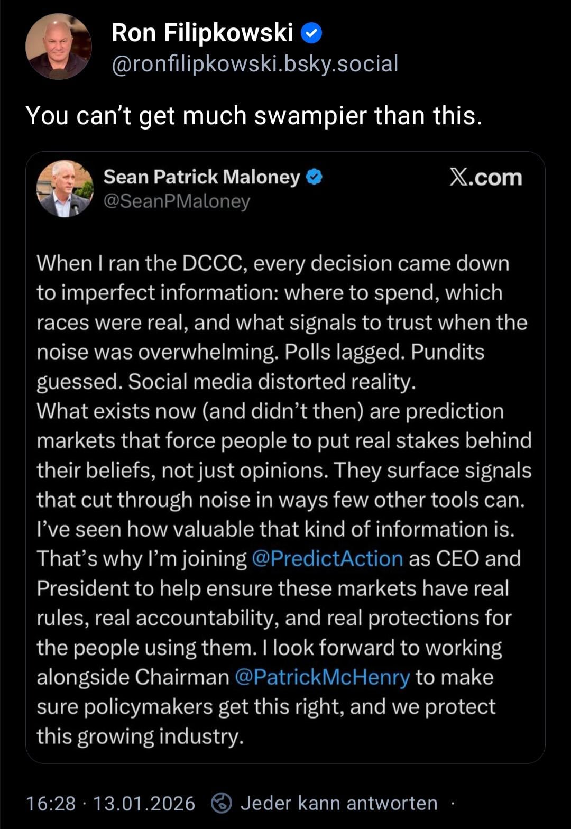The image size is (571, 829).
Task: Open the Ron Filipkowski display name
Action: pyautogui.click(x=202, y=33)
